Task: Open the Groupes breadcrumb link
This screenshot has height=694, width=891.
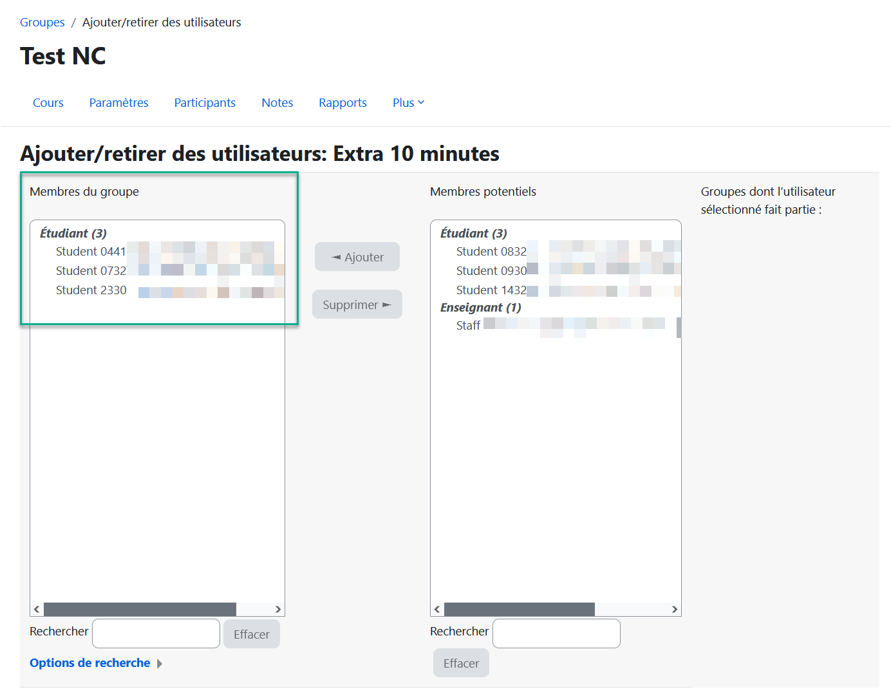Action: click(x=42, y=22)
